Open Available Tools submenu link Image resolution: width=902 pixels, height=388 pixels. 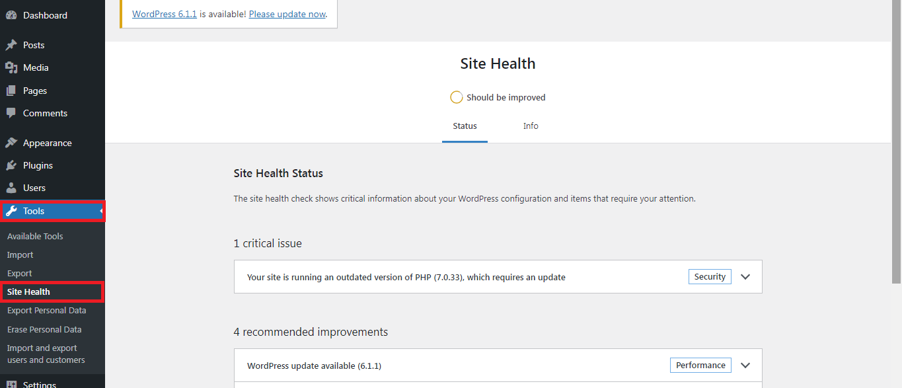point(35,236)
